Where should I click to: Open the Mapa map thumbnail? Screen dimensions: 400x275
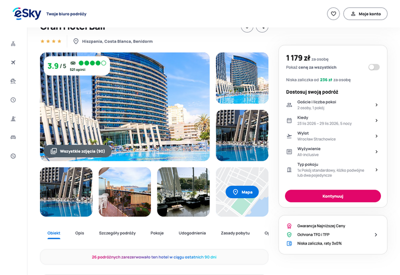[x=242, y=192]
